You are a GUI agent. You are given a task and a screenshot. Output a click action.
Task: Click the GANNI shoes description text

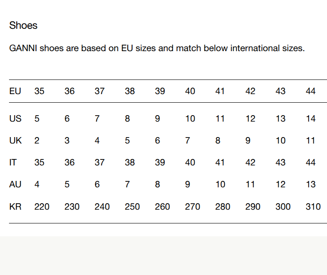(x=157, y=48)
